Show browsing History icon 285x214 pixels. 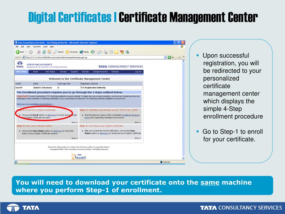93,52
